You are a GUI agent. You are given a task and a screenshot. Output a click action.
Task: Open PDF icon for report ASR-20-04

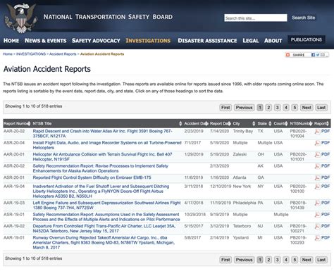coord(317,143)
